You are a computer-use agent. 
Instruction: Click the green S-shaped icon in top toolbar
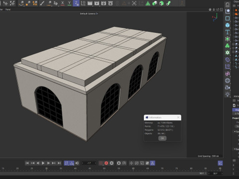[x=168, y=3]
